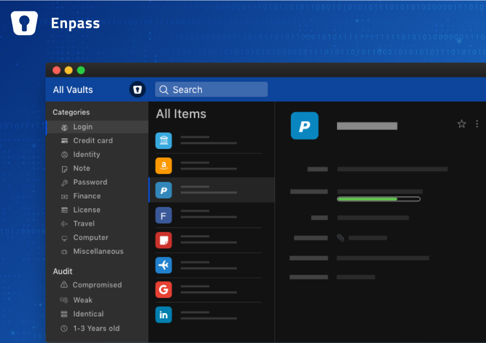Click the License card icon
Viewport: 486px width, 343px height.
tap(65, 210)
